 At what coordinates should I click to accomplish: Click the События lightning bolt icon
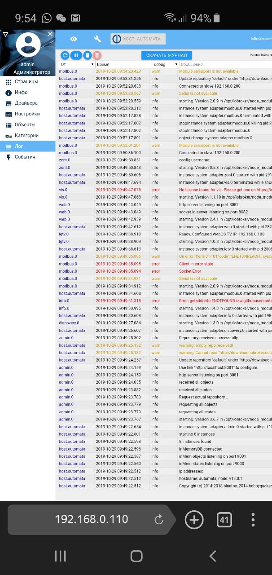[8, 157]
